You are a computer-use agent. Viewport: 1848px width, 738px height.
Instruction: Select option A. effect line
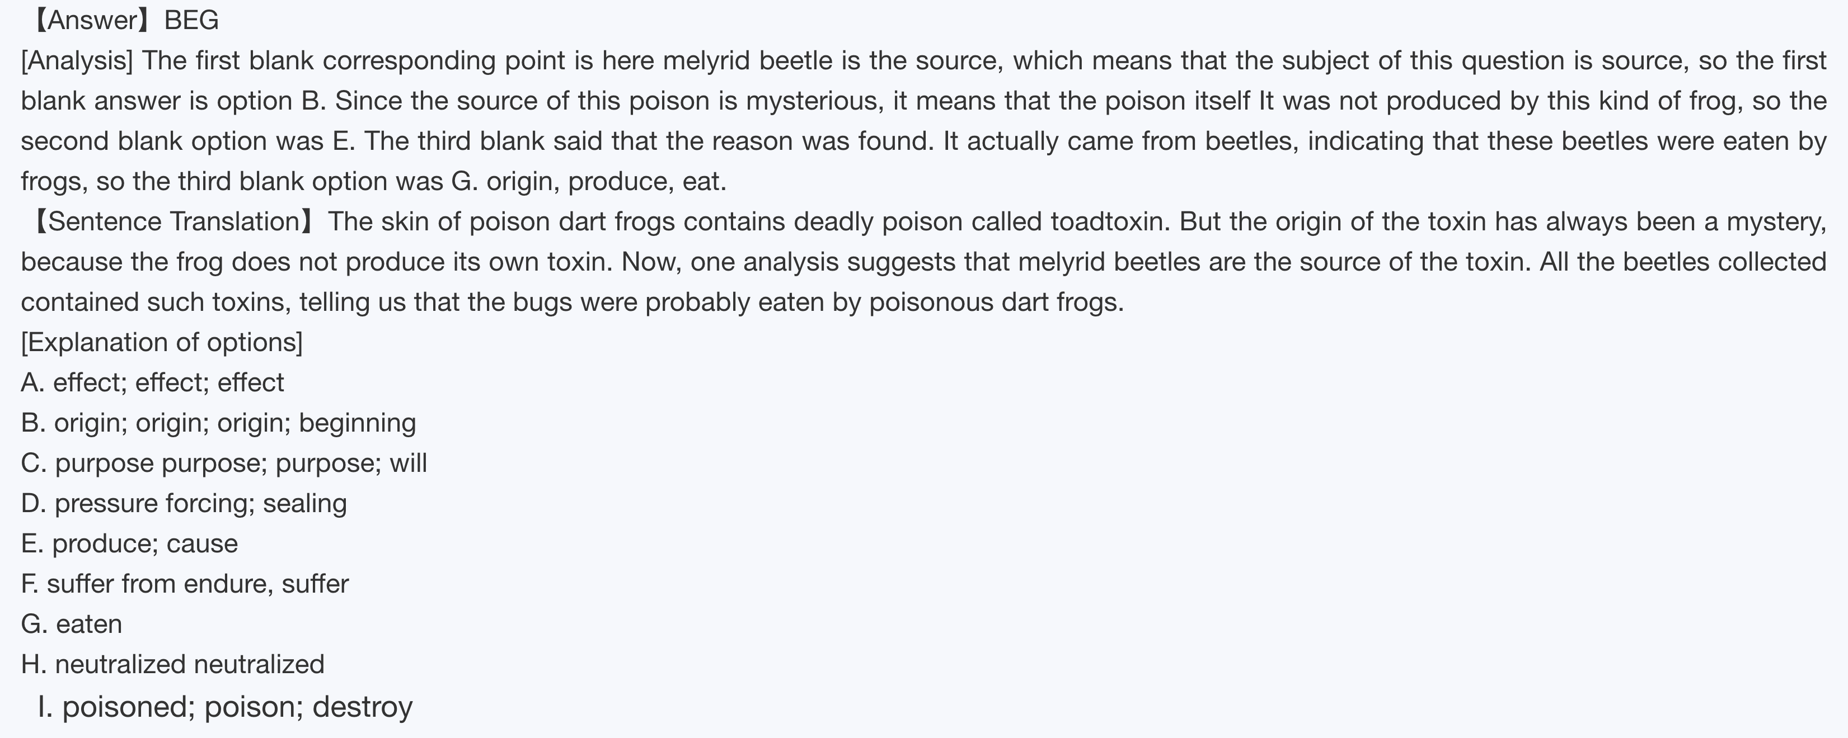click(152, 382)
